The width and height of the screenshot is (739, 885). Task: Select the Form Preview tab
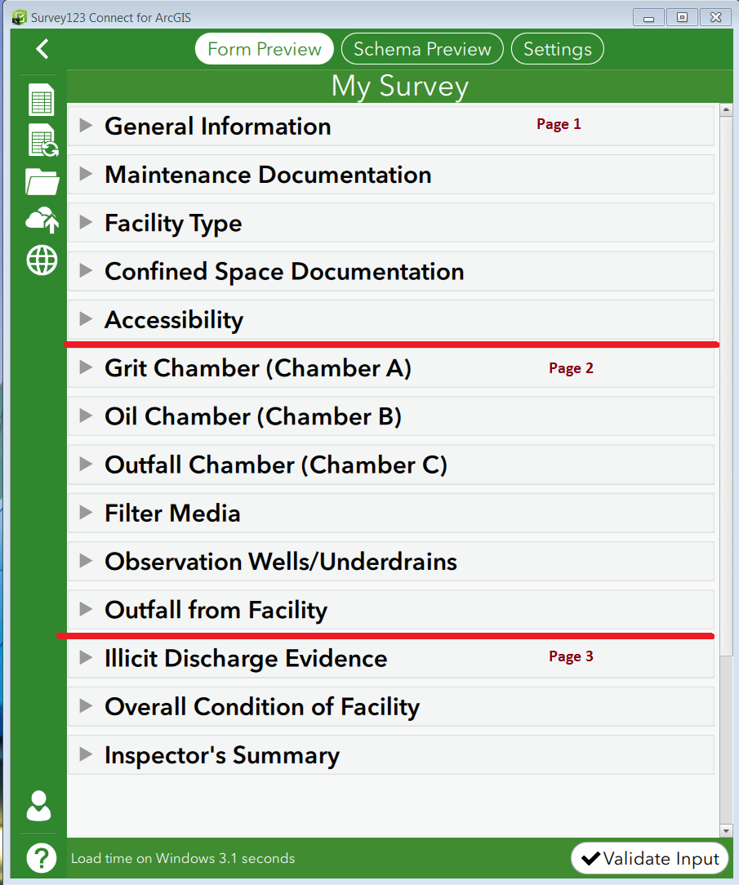pyautogui.click(x=265, y=49)
